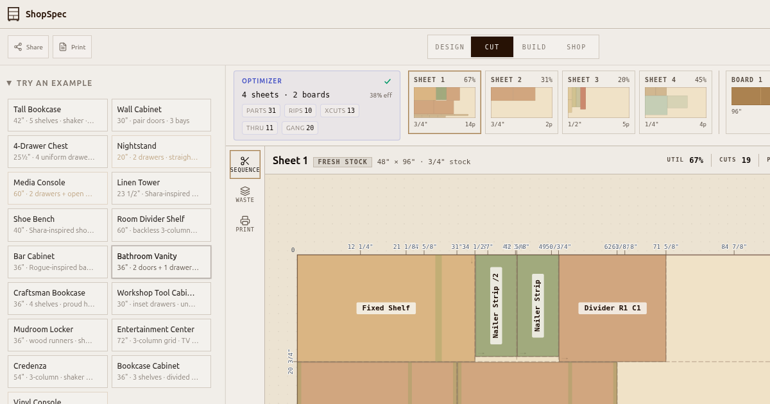Click the CUTS 19 stat
The image size is (770, 404).
pos(735,160)
